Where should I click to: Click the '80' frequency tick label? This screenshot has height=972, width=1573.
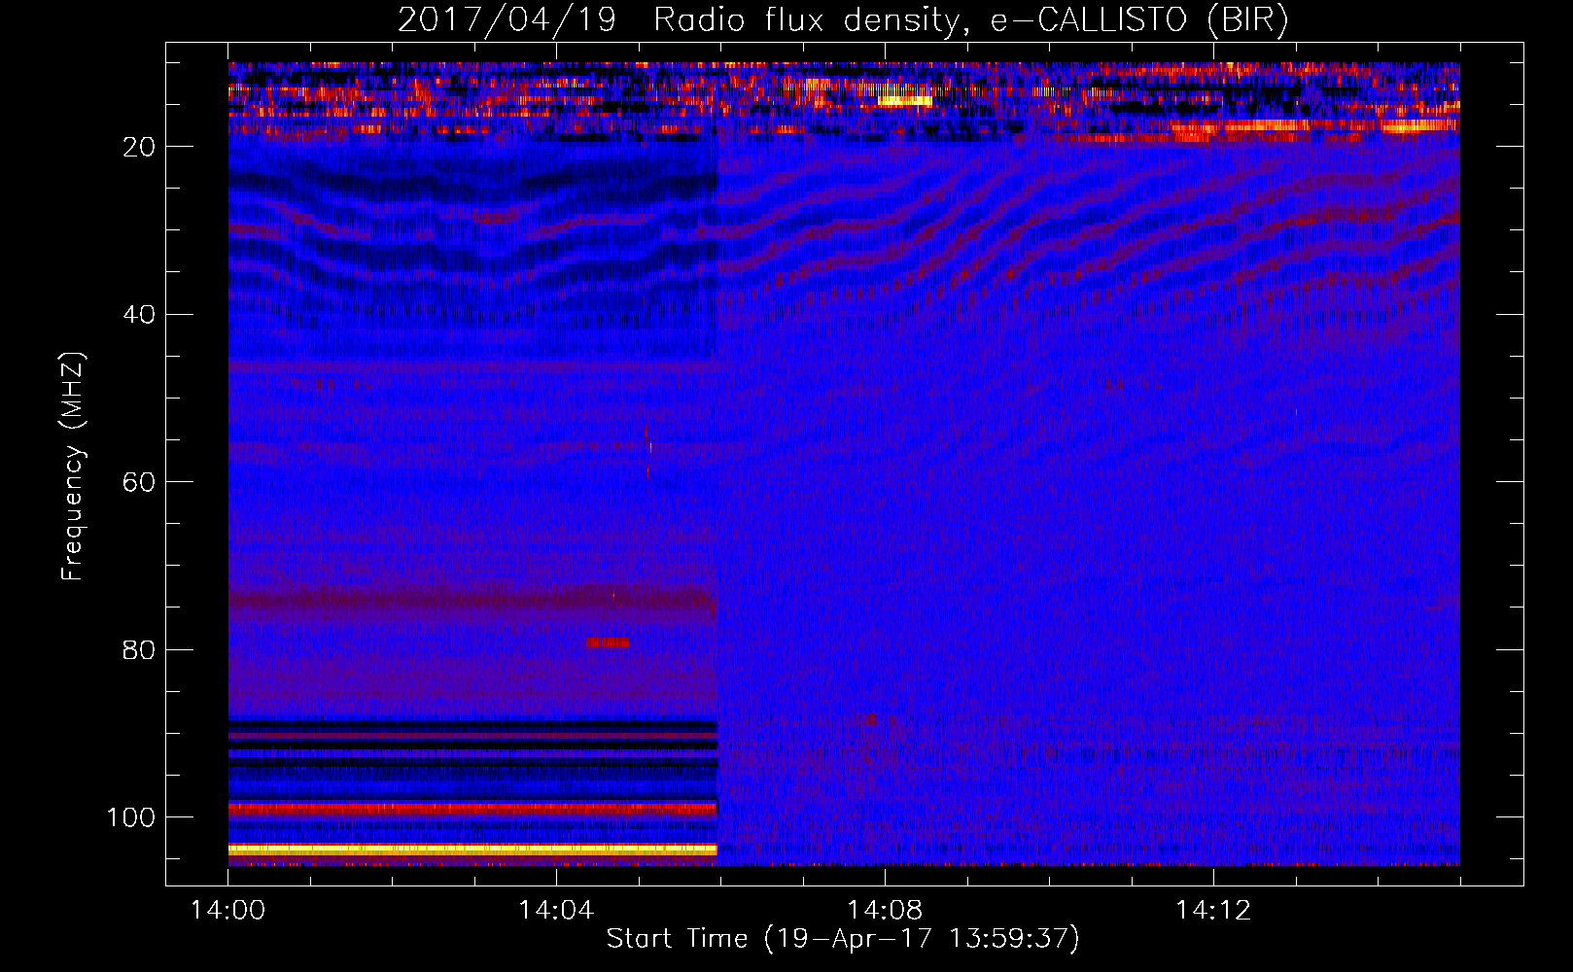[139, 650]
